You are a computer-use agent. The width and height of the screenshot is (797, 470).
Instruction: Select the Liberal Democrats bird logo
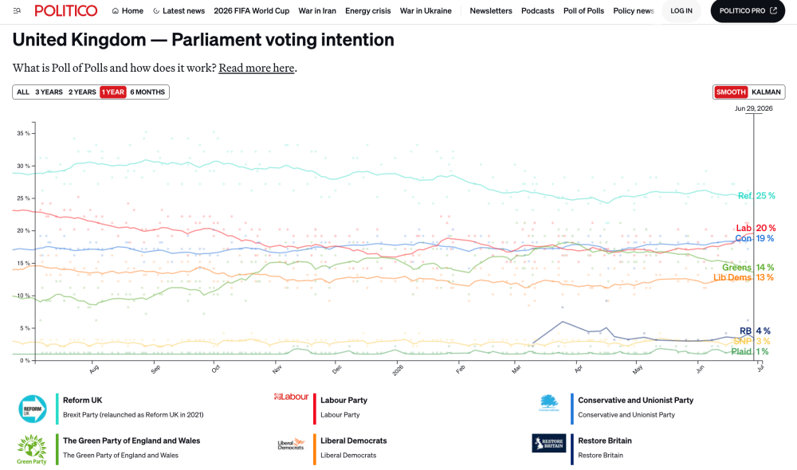pos(291,445)
